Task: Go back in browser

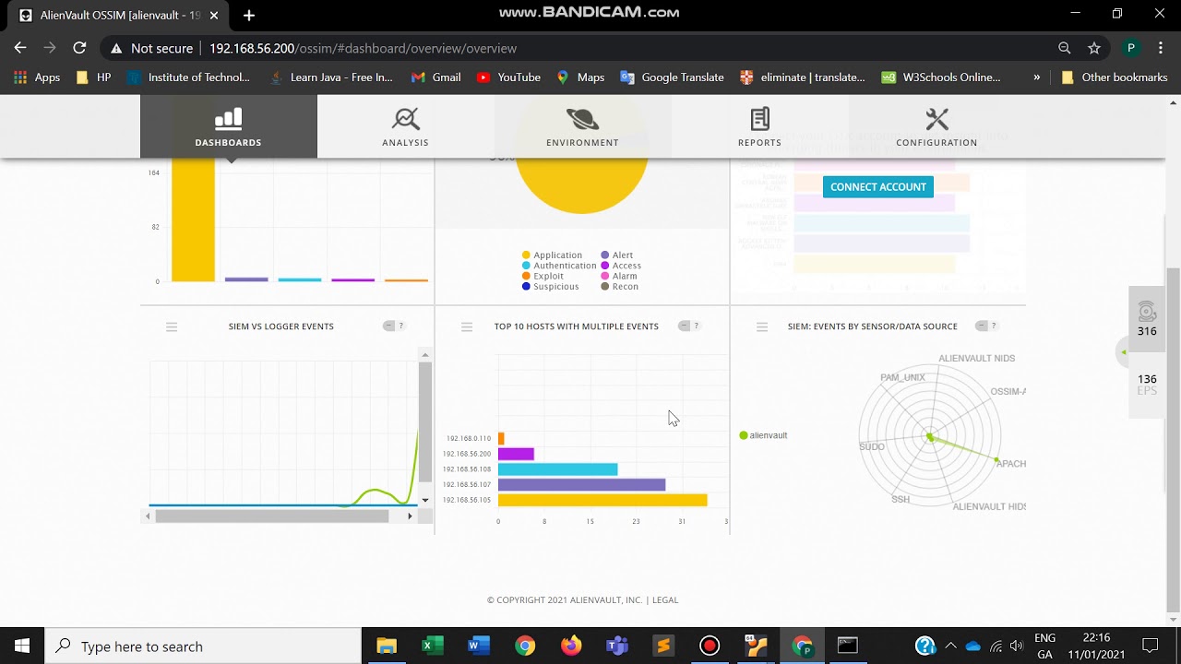Action: pyautogui.click(x=20, y=48)
